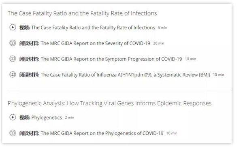
Task: Click the book icon for Symptom Progression reading
Action: (x=13, y=59)
